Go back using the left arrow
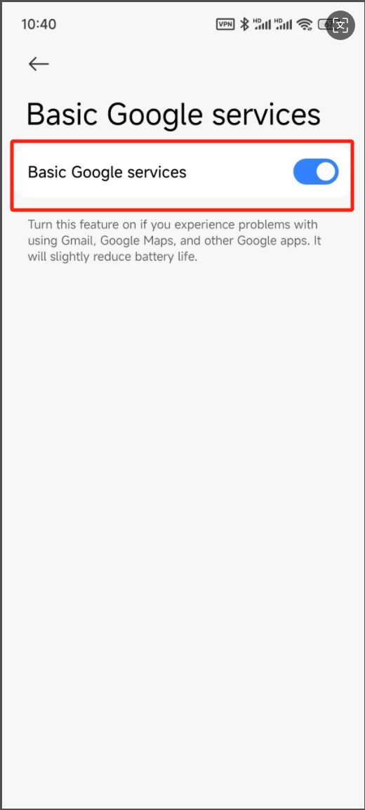The width and height of the screenshot is (365, 810). coord(38,64)
